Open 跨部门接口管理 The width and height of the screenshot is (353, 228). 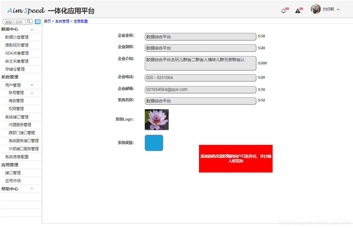(22, 133)
